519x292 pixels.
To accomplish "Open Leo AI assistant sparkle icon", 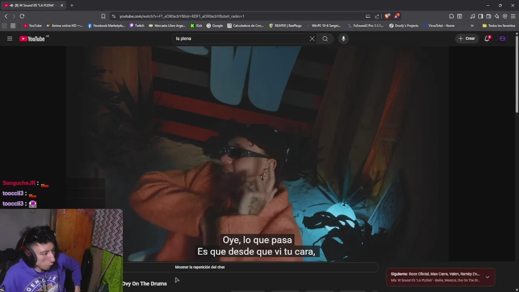I will [x=497, y=16].
